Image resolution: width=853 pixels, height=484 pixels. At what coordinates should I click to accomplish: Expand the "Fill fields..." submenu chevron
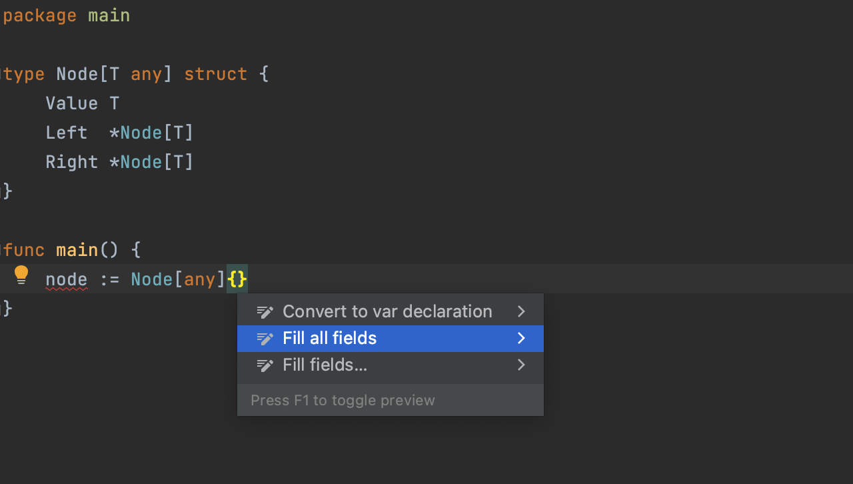521,365
